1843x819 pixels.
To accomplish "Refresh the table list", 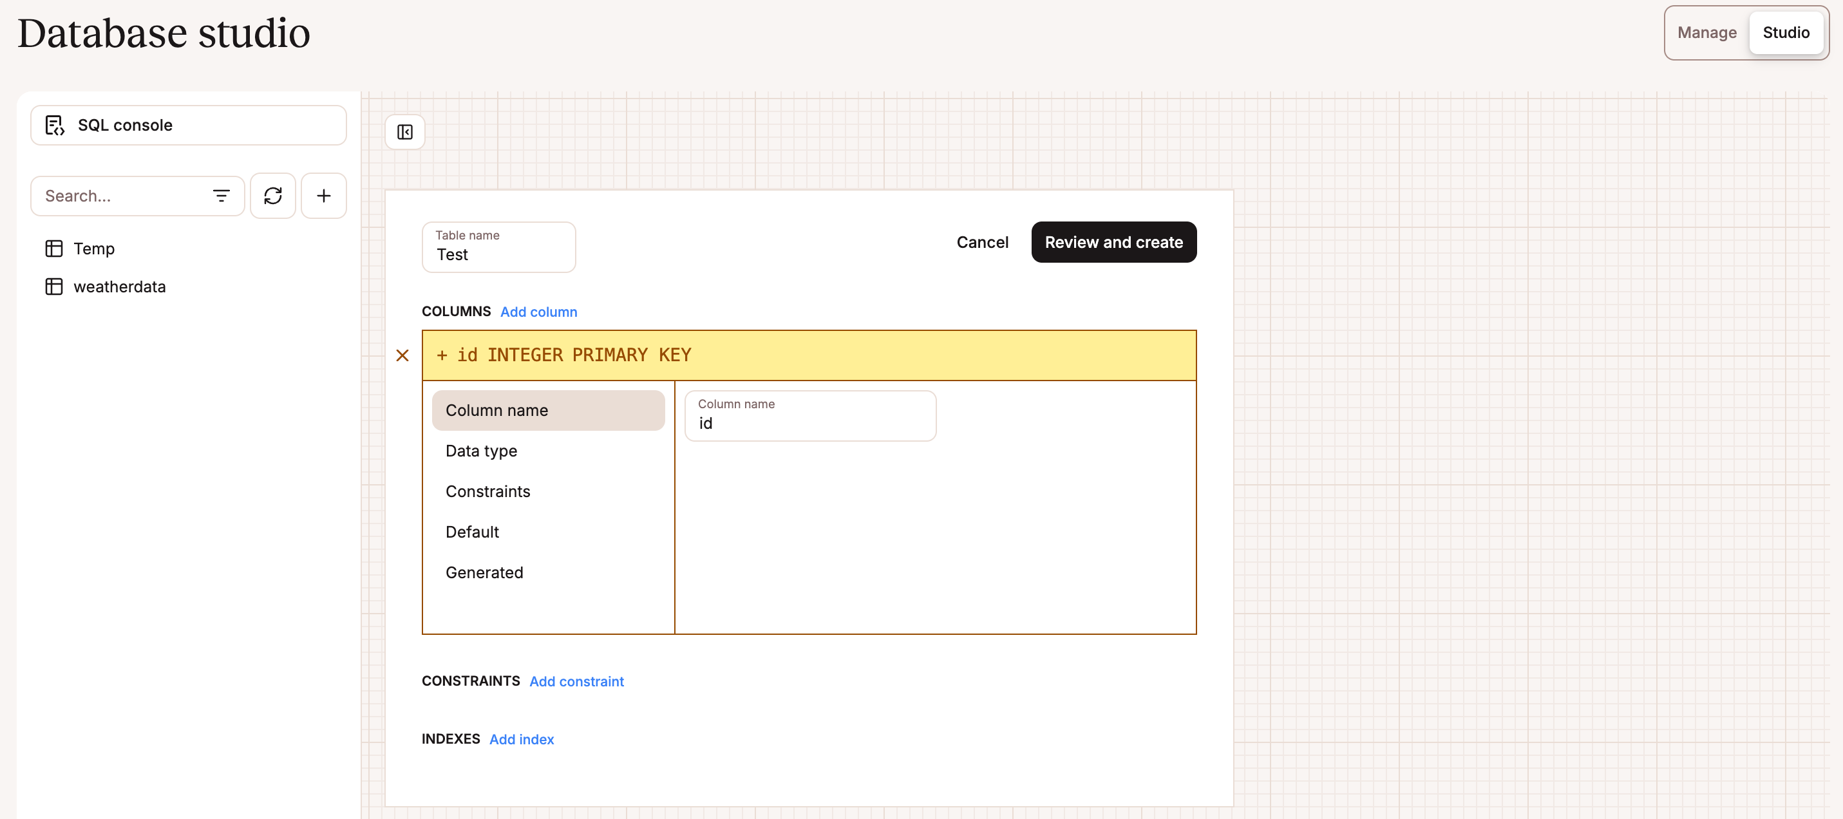I will click(x=272, y=195).
